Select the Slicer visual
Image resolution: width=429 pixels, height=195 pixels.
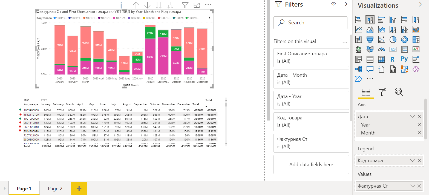358,59
